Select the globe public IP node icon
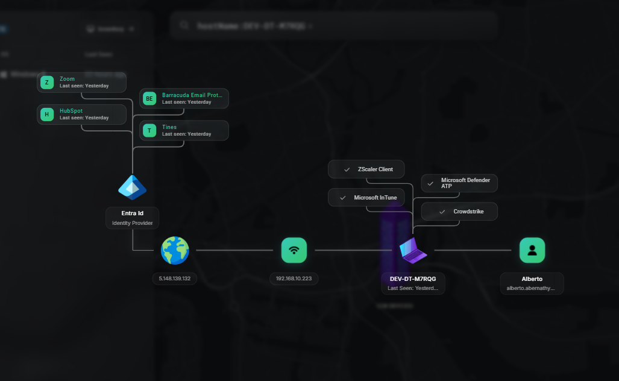Screen dimensions: 619x381 point(175,250)
